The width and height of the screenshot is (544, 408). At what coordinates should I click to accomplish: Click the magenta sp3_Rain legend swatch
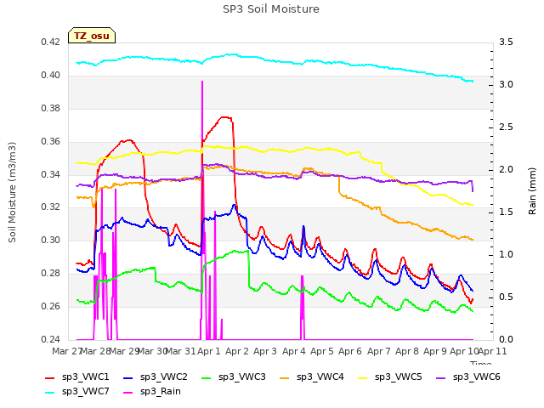click(128, 393)
